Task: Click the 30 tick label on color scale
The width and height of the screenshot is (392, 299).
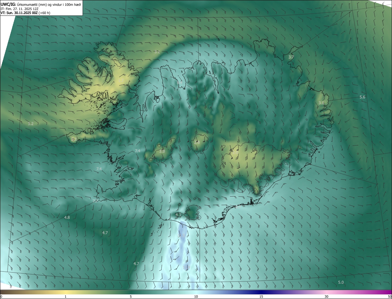Action: (x=326, y=297)
